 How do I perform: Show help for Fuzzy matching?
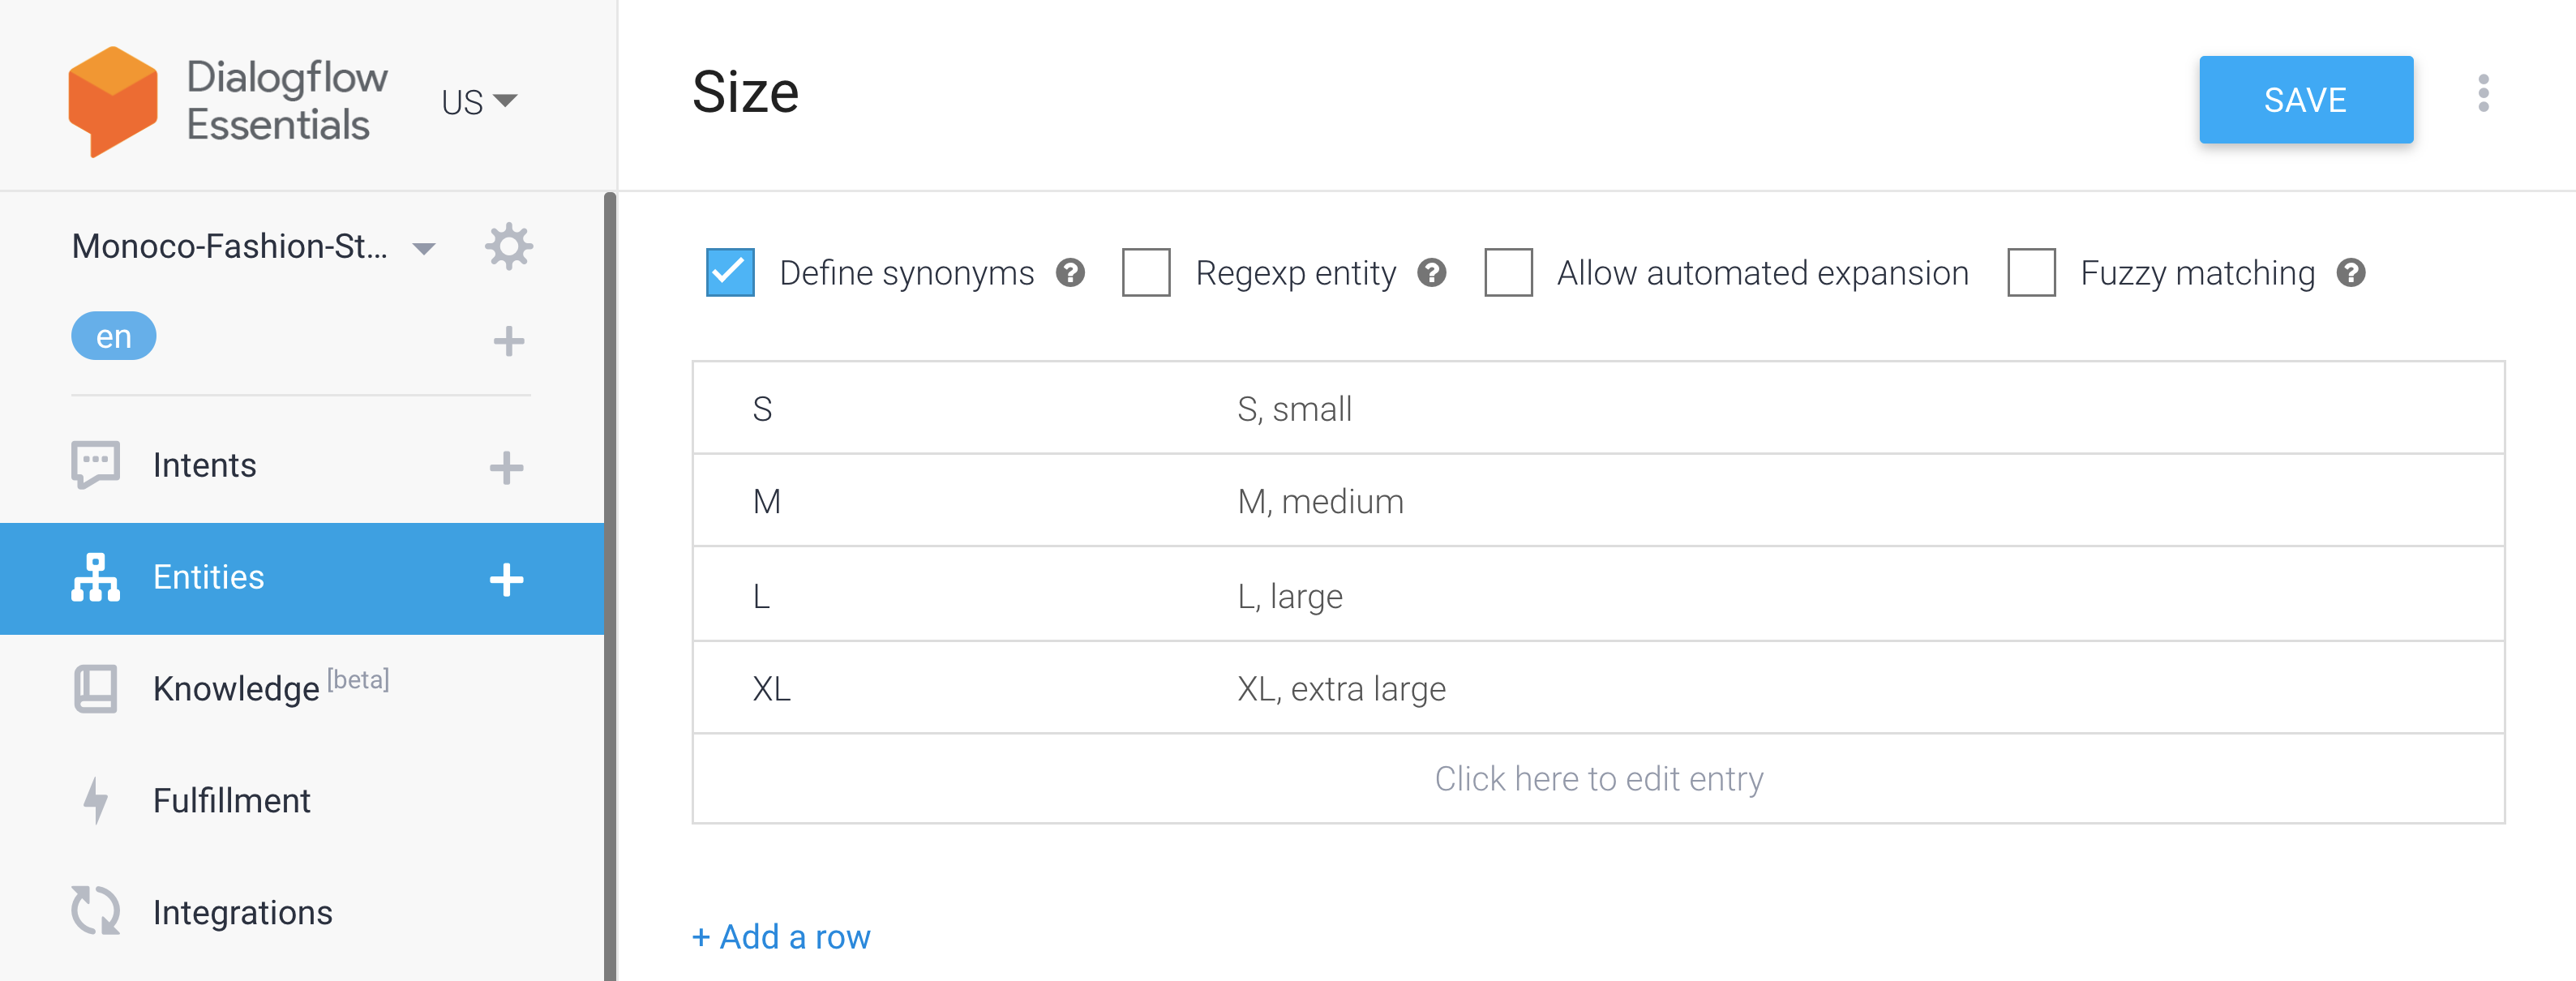click(x=2350, y=273)
